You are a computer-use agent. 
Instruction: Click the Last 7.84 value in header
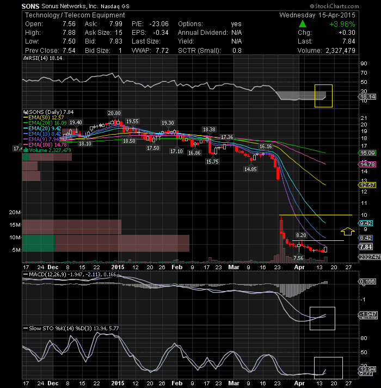point(349,41)
